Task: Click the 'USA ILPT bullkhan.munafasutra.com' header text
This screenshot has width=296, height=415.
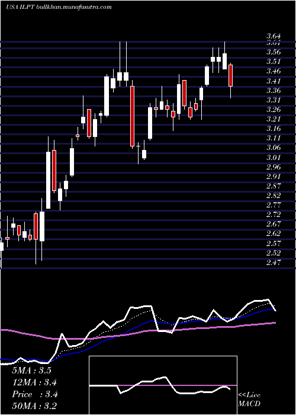Action: [59, 7]
